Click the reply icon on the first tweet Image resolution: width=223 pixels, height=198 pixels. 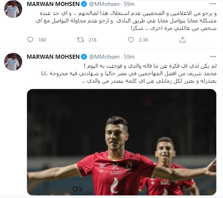coord(30,40)
